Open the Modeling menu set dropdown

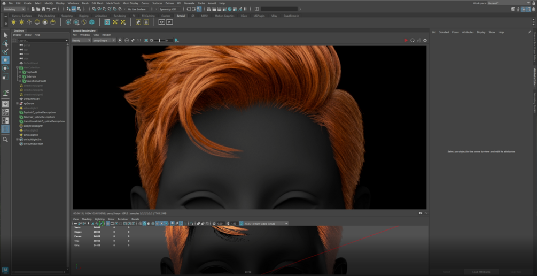tap(14, 9)
